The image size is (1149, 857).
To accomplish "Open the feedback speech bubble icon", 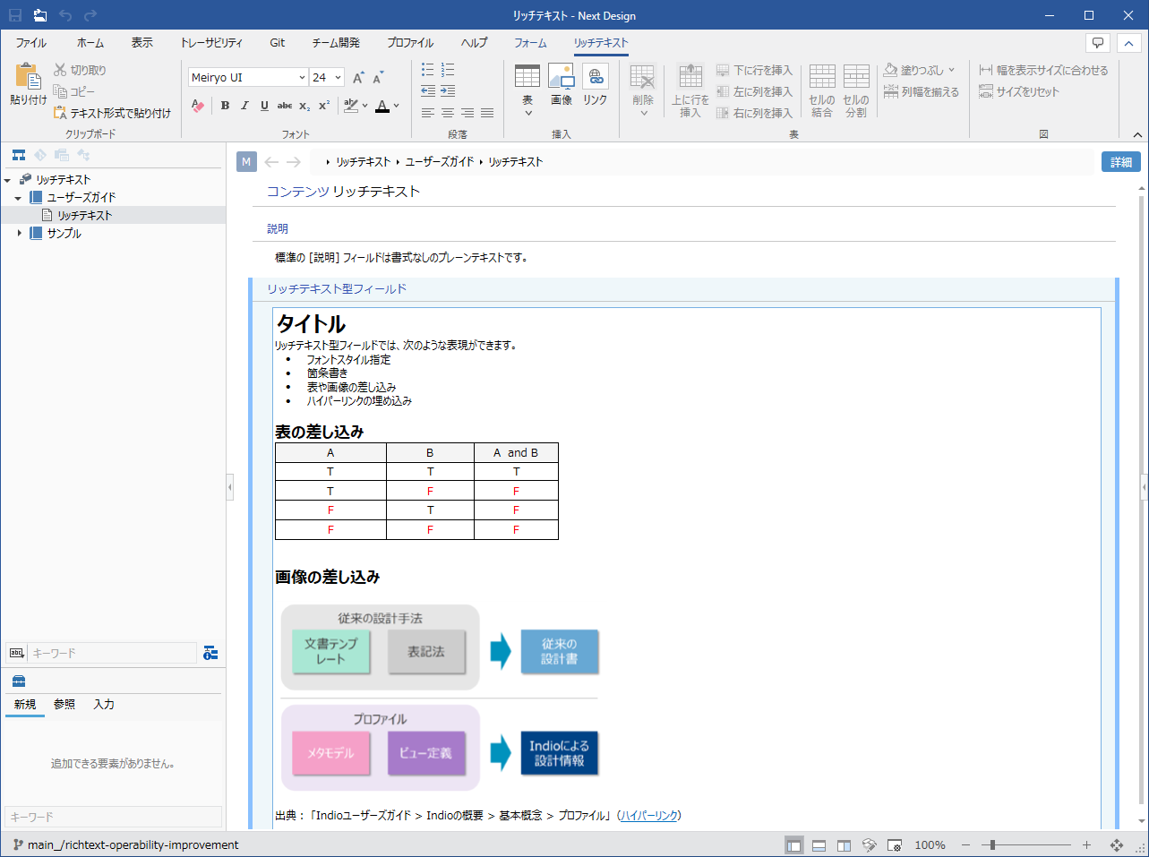I will 1098,42.
